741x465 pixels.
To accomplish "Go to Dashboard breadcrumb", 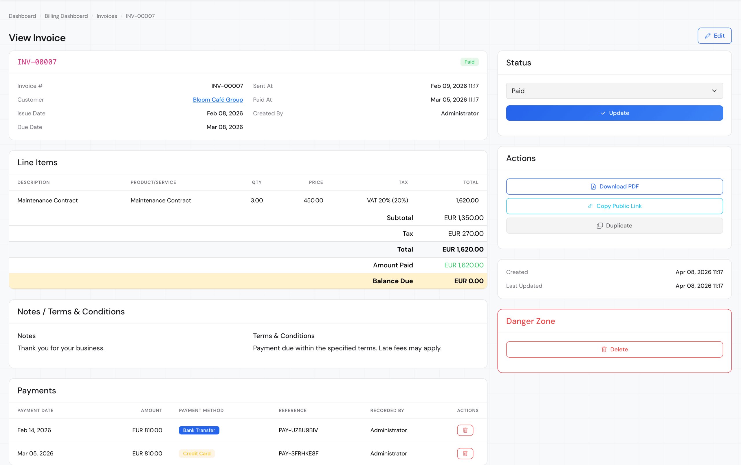I will click(22, 16).
